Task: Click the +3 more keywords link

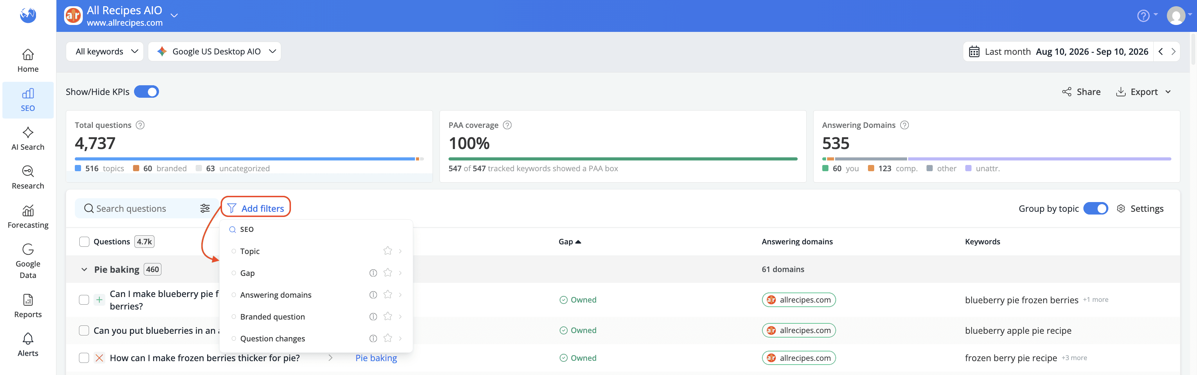Action: coord(1074,358)
